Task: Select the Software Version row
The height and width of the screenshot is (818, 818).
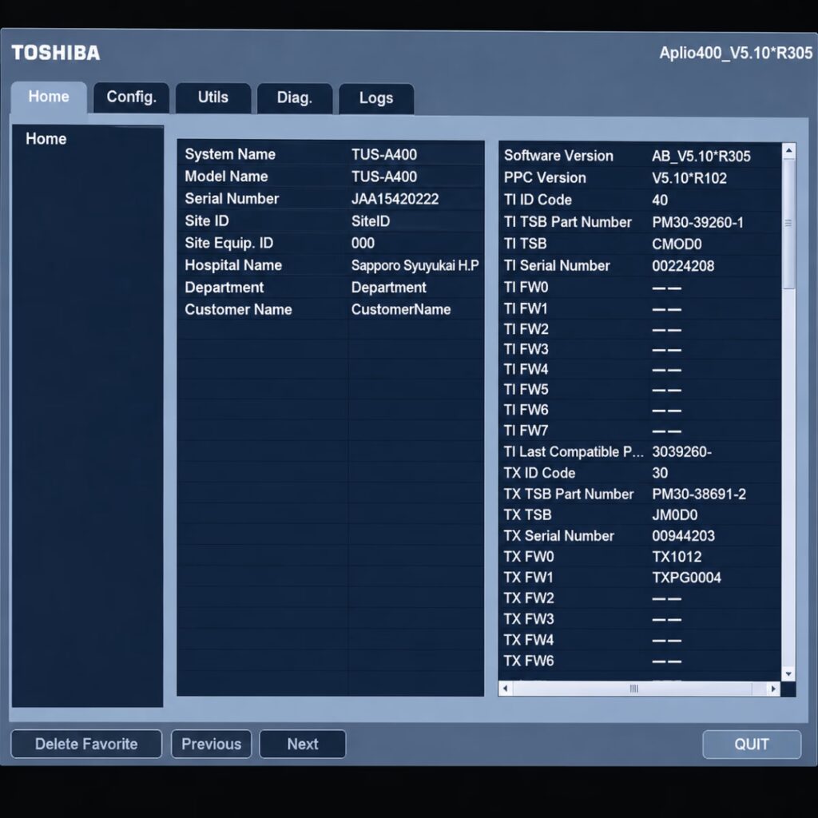Action: [x=640, y=156]
